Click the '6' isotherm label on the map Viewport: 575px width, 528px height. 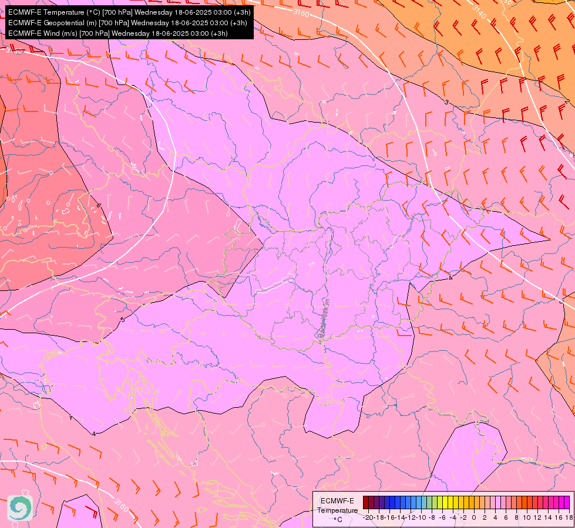pyautogui.click(x=98, y=205)
